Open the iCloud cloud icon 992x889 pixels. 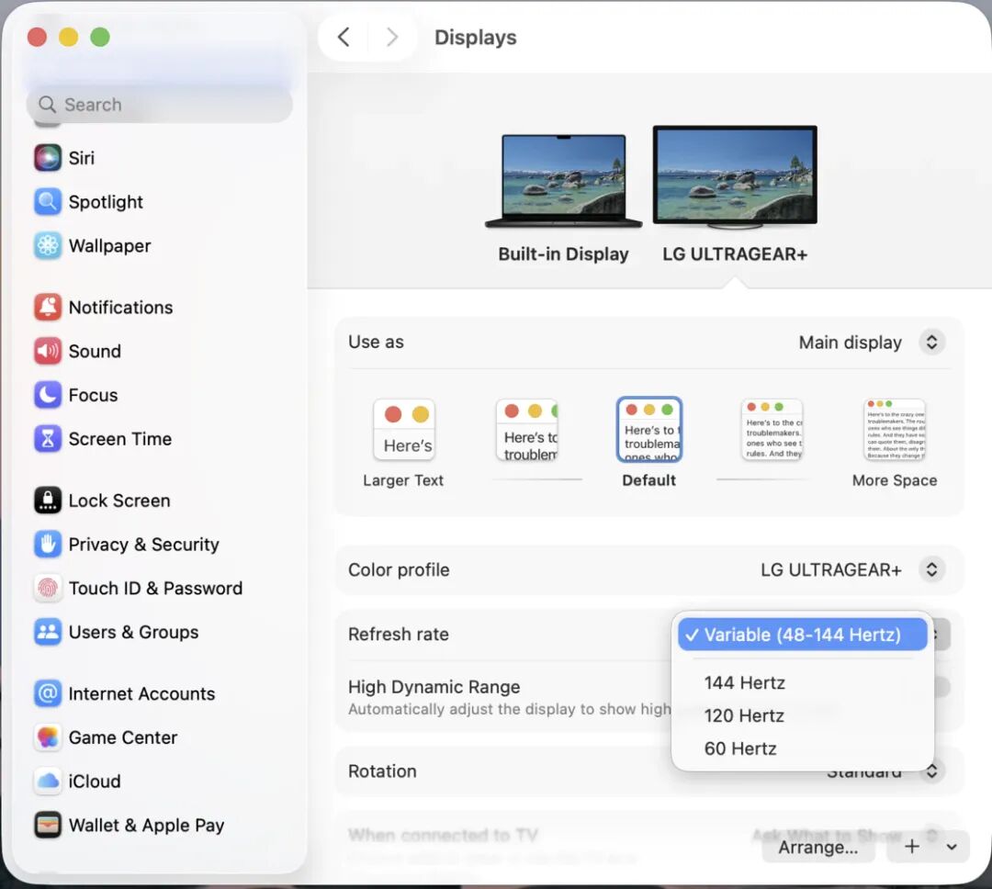pyautogui.click(x=48, y=782)
